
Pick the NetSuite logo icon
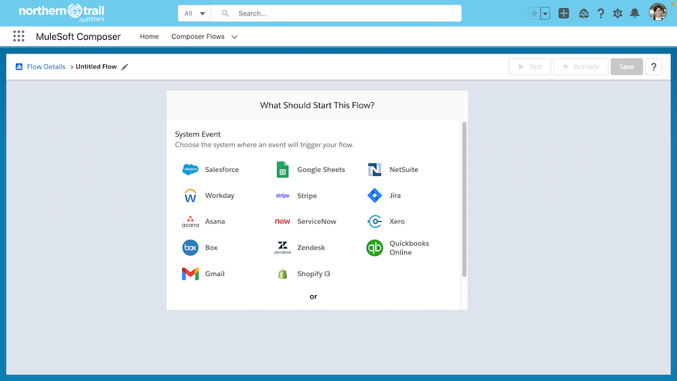coord(374,170)
